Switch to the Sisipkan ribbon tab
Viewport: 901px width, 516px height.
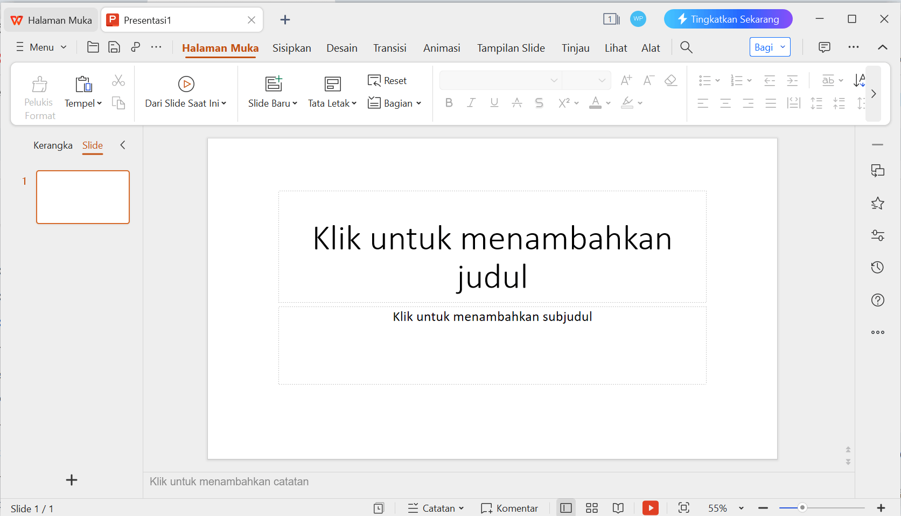point(291,48)
